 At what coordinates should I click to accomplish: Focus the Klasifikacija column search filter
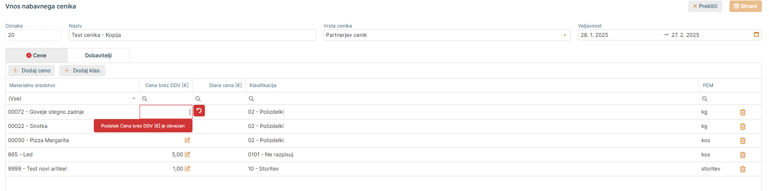471,99
